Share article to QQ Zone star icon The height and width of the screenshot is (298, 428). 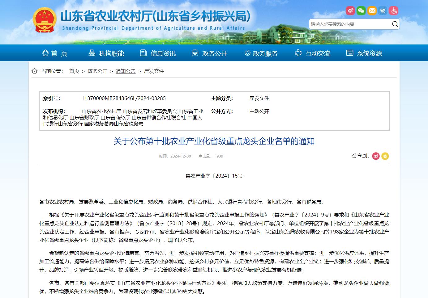coord(385,156)
